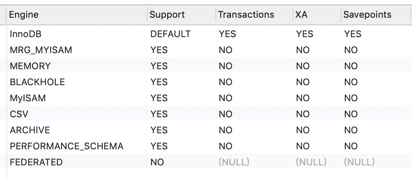Image resolution: width=412 pixels, height=178 pixels.
Task: Select InnoDB's YES value under Savepoints
Action: [352, 34]
